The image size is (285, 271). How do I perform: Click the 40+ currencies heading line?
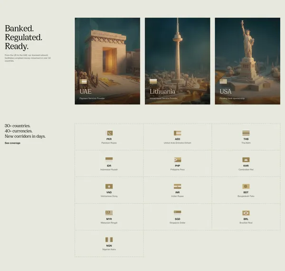pyautogui.click(x=19, y=131)
